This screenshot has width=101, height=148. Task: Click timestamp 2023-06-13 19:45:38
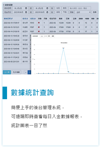[x=12, y=36]
